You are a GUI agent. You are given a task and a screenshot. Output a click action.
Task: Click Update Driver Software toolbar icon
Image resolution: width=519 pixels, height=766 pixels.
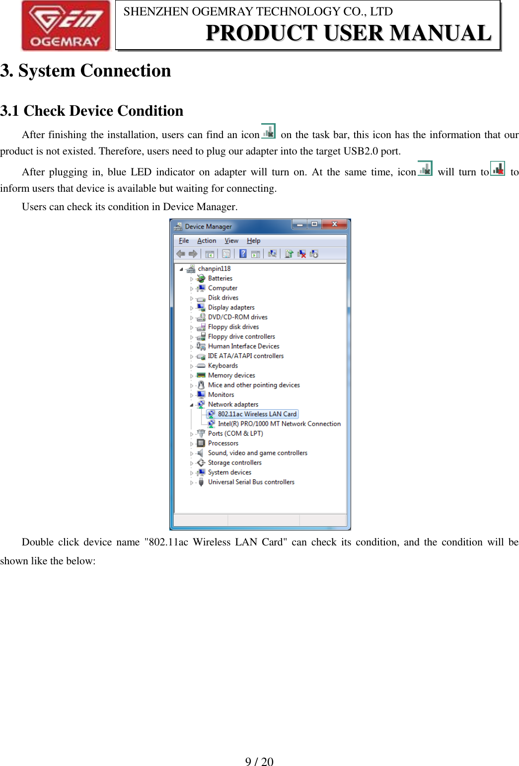pos(289,254)
